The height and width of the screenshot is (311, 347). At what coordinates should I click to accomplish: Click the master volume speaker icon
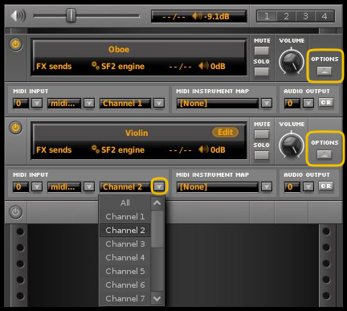pos(18,16)
